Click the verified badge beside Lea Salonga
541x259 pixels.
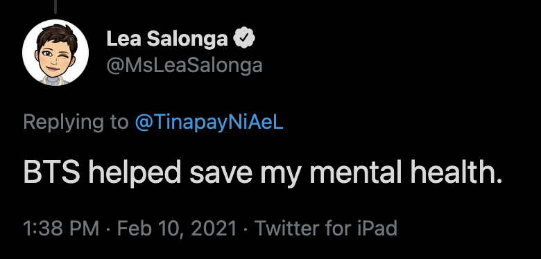point(245,38)
